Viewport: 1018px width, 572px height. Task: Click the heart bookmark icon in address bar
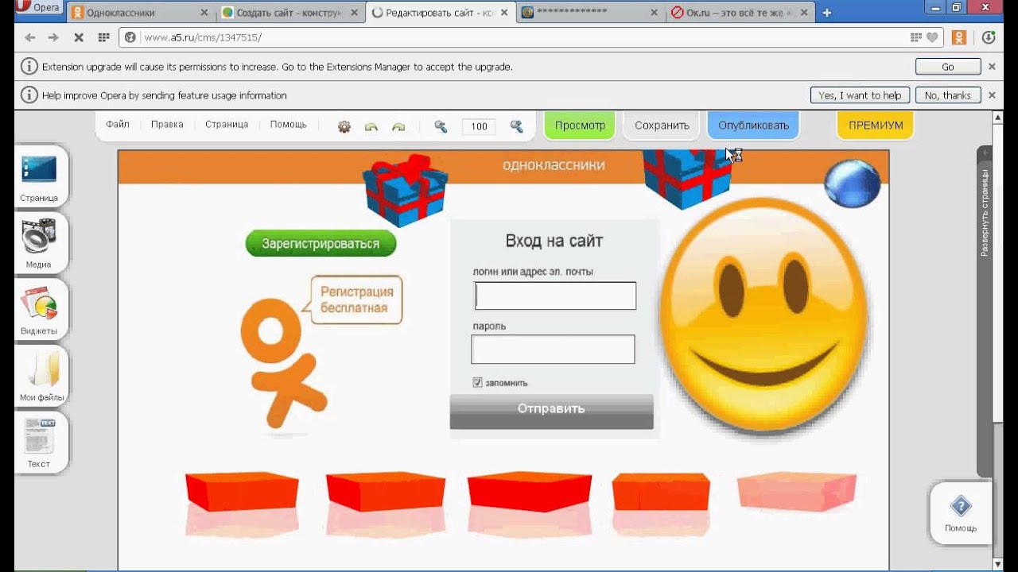click(931, 37)
